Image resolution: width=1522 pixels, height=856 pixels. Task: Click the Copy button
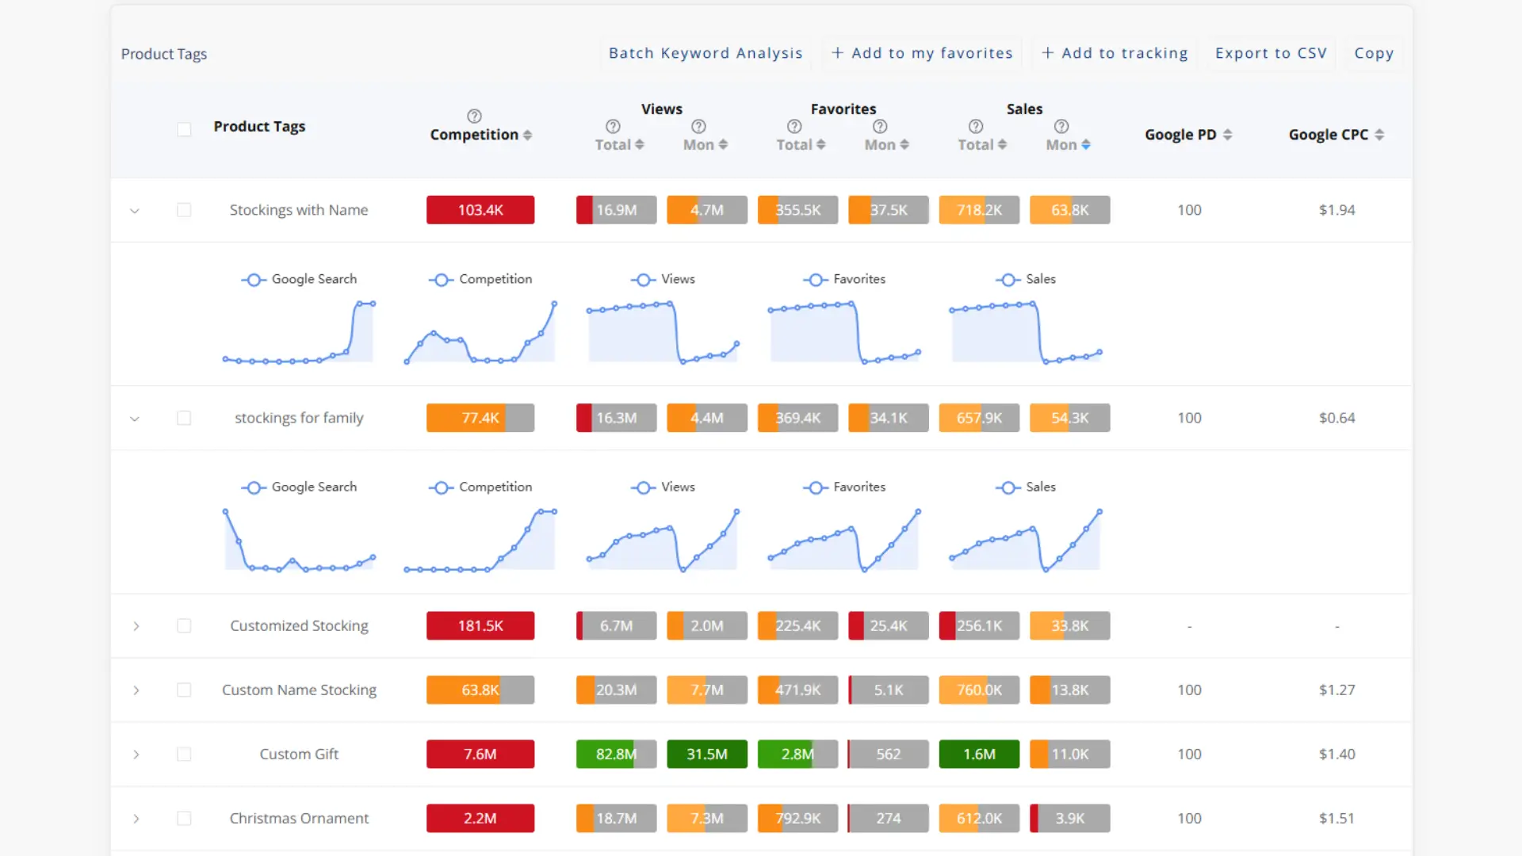1374,53
